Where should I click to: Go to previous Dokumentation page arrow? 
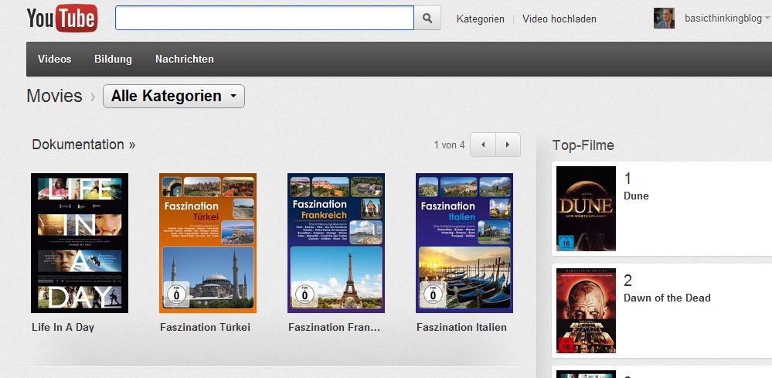coord(483,145)
